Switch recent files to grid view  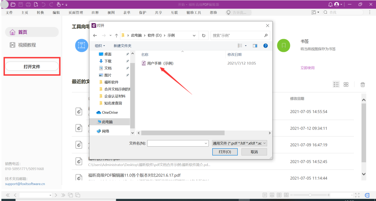[x=346, y=84]
